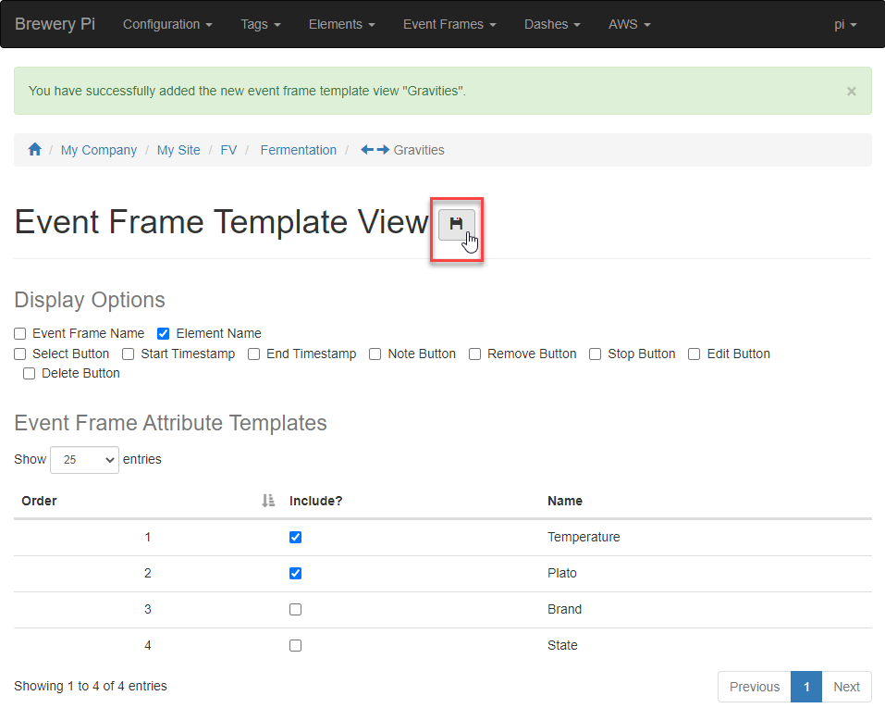Click the Name column header

(707, 501)
